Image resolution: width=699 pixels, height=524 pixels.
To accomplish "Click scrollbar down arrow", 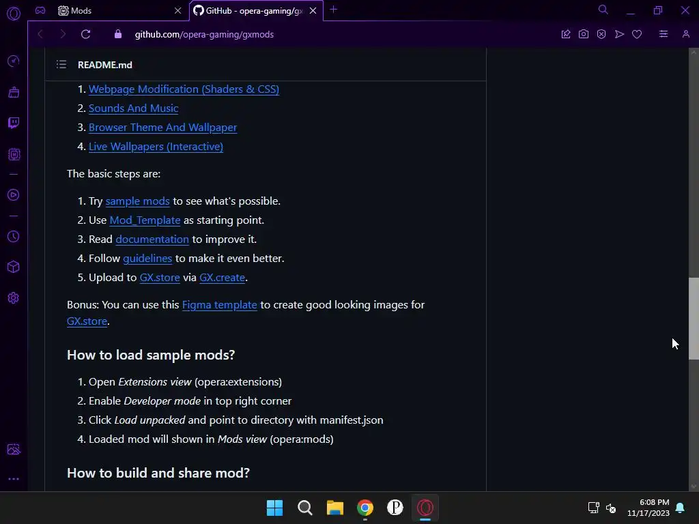I will coord(694,486).
